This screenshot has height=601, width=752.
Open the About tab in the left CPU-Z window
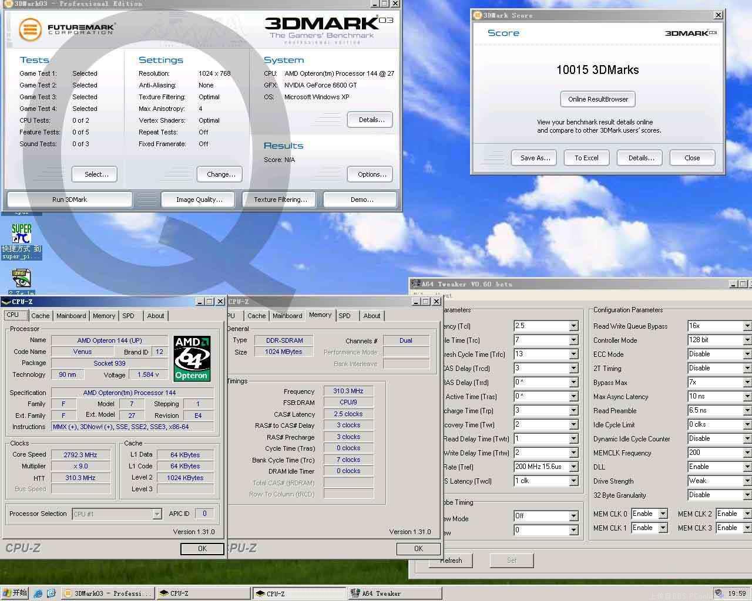[156, 316]
